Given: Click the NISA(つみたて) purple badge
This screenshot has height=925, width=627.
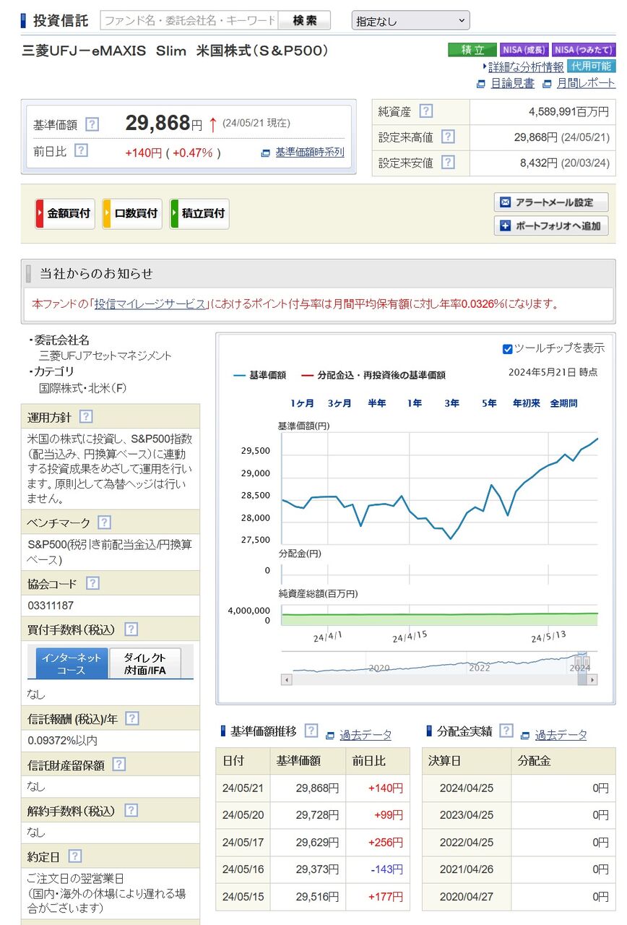Looking at the screenshot, I should pyautogui.click(x=584, y=50).
